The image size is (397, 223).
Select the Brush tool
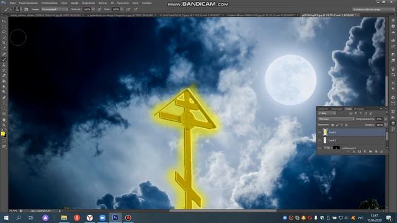4,59
